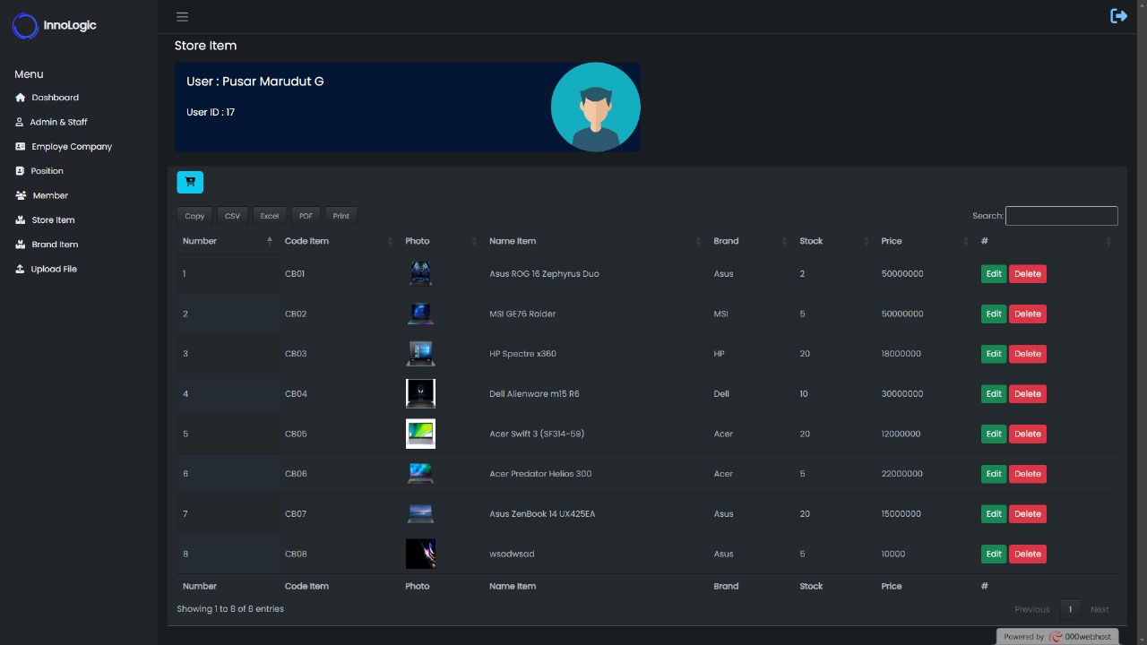Export table to Excel
Viewport: 1147px width, 645px height.
(270, 216)
